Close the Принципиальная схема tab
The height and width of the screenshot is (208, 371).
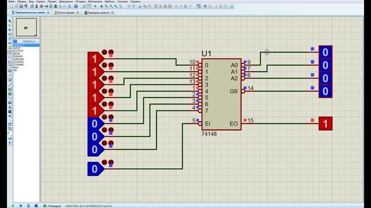click(x=48, y=13)
